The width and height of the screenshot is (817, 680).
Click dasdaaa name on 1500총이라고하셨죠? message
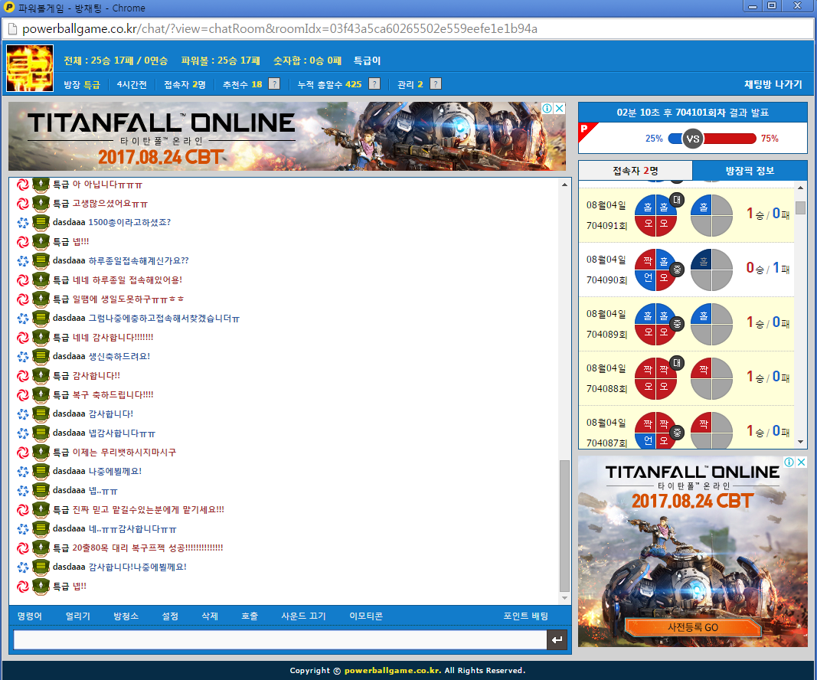(69, 223)
